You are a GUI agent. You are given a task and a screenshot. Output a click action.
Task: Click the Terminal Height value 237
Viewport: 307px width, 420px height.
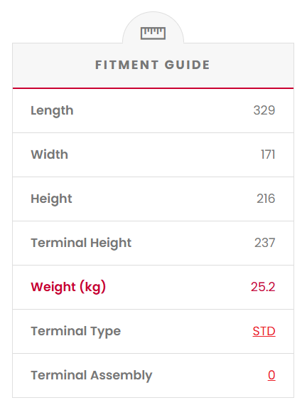point(265,243)
